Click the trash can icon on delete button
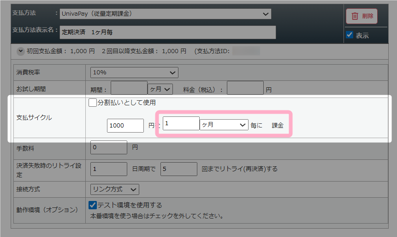Screen dimensions: 397x237 click(x=355, y=16)
